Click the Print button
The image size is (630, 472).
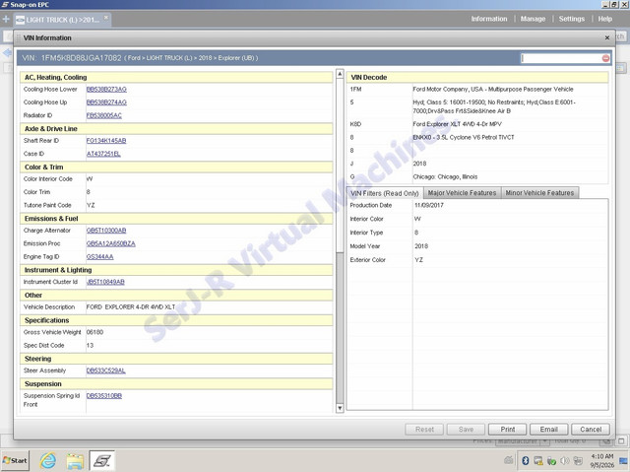508,430
